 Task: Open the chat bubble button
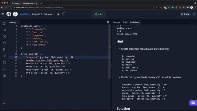tap(193, 103)
